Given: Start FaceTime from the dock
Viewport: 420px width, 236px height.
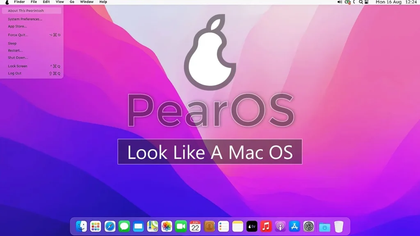Looking at the screenshot, I should point(181,226).
